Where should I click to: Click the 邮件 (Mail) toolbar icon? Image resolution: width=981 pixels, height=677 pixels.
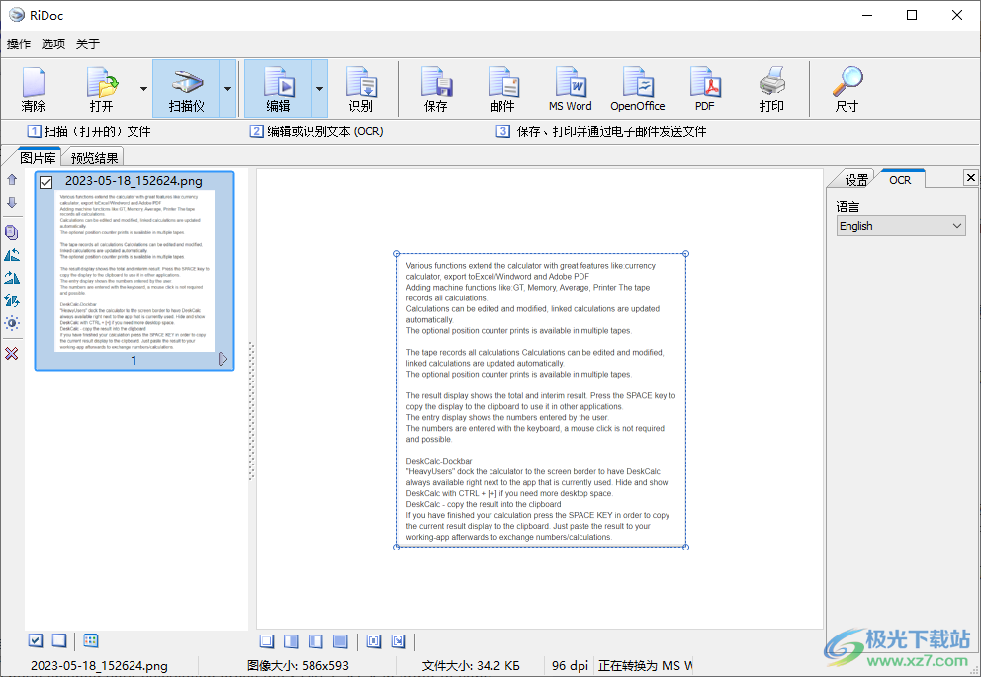503,89
